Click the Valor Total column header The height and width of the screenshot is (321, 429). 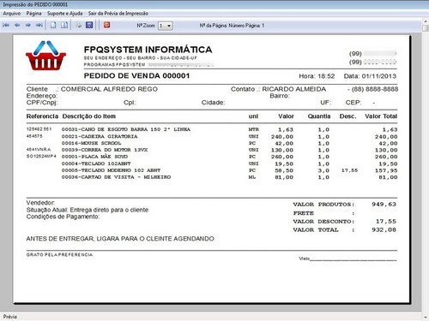[381, 116]
